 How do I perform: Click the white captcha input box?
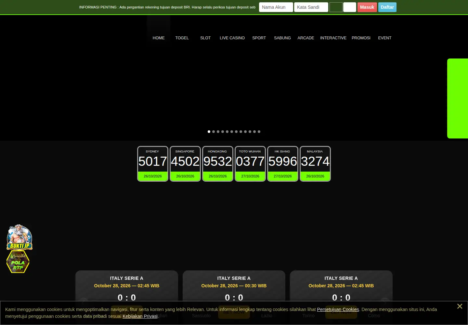point(350,7)
